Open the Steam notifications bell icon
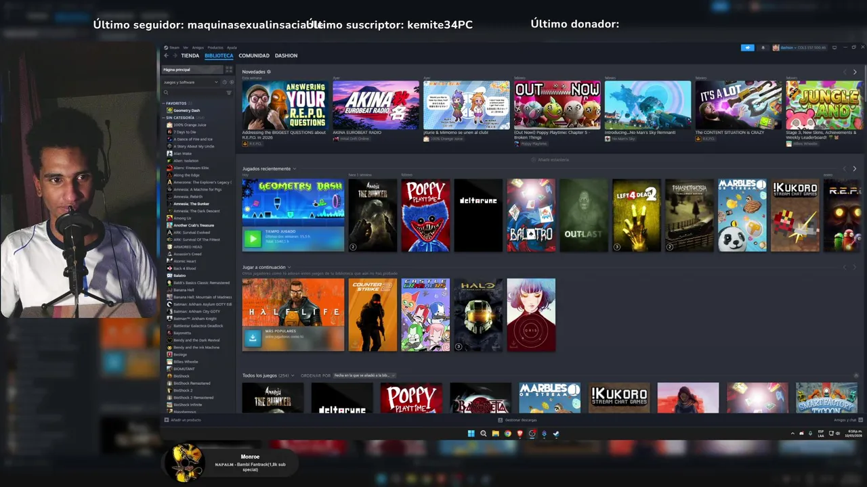 [763, 47]
